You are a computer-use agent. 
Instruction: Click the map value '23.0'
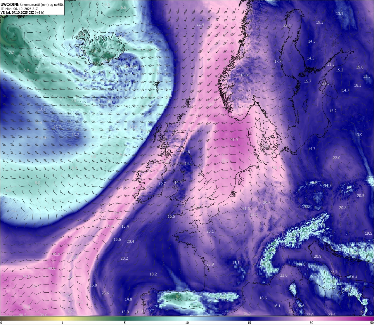284,275
